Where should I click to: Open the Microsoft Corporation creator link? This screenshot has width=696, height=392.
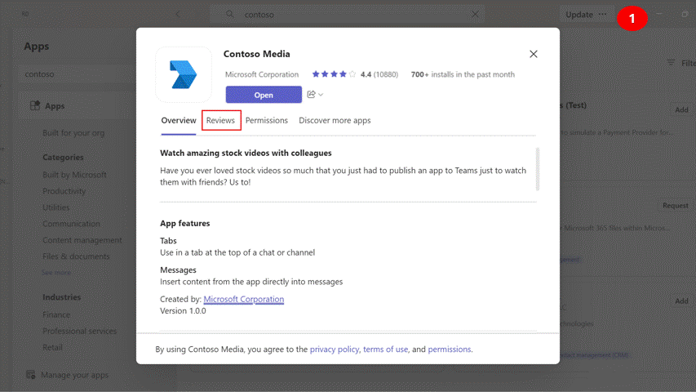(x=244, y=299)
